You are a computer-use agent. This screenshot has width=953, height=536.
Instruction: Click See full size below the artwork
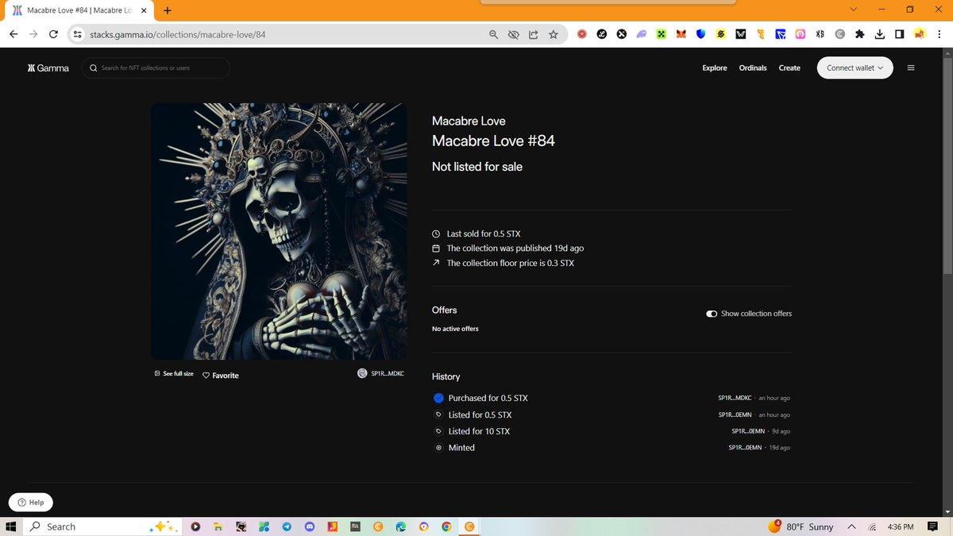[x=173, y=373]
